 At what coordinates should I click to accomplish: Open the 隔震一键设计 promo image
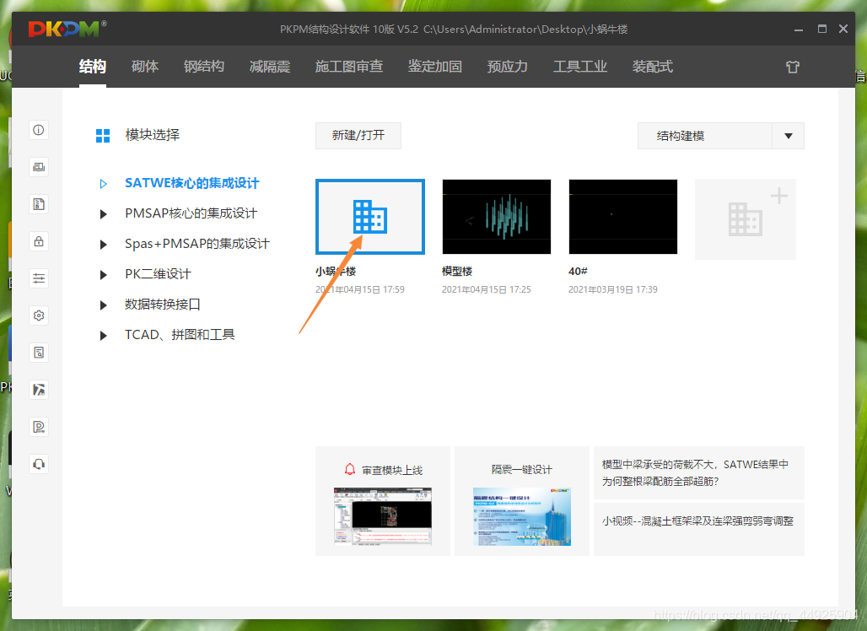pyautogui.click(x=522, y=516)
